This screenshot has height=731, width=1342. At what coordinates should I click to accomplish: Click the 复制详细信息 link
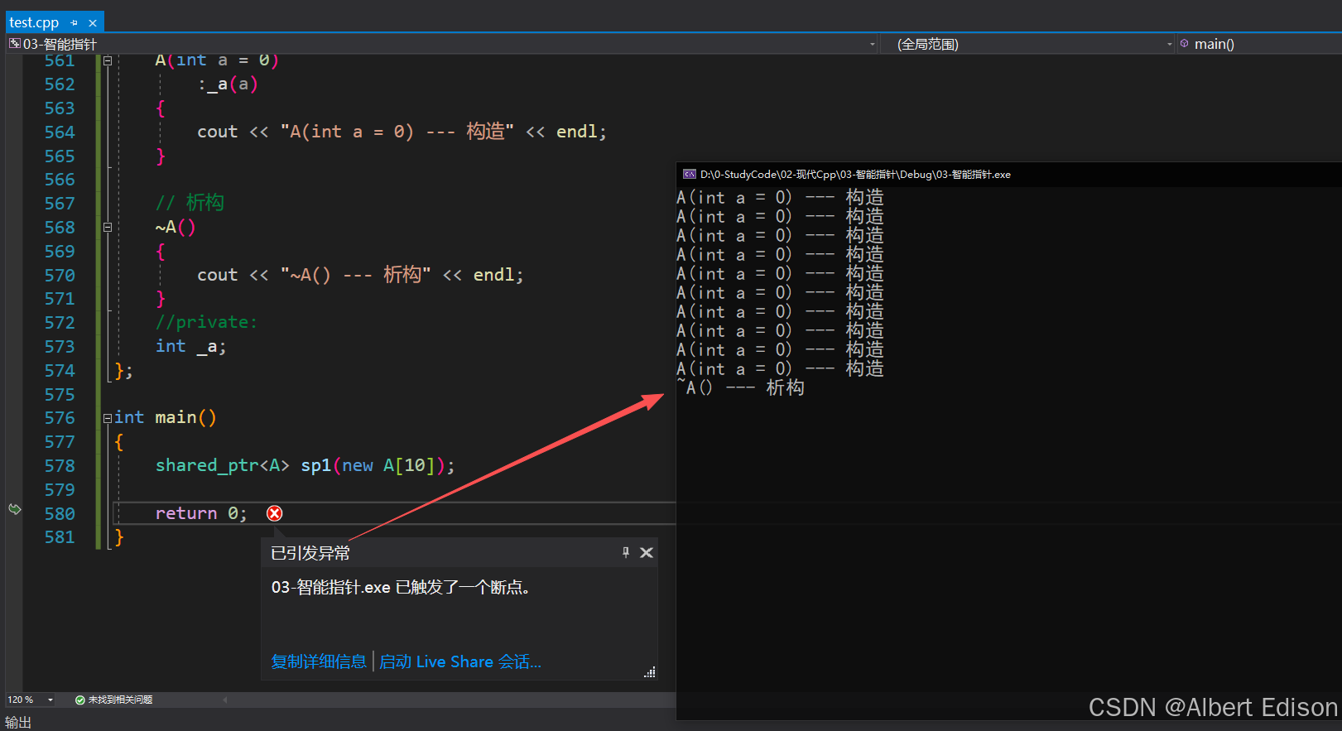pyautogui.click(x=319, y=661)
